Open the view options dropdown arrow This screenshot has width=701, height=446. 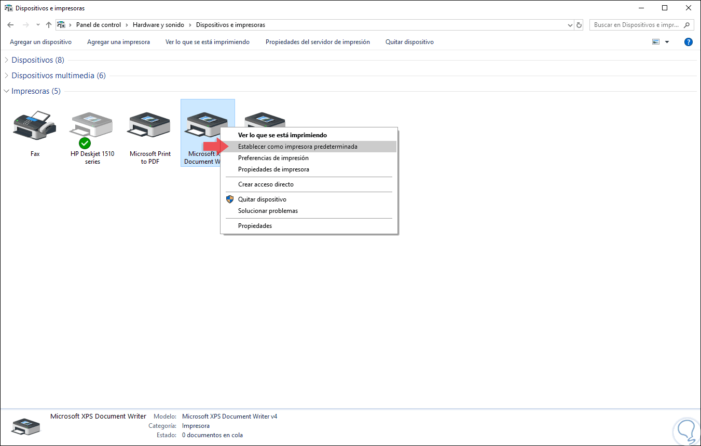click(x=667, y=42)
